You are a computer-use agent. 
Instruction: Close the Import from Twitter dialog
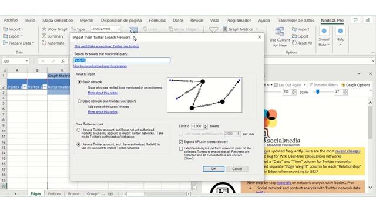tap(260, 37)
